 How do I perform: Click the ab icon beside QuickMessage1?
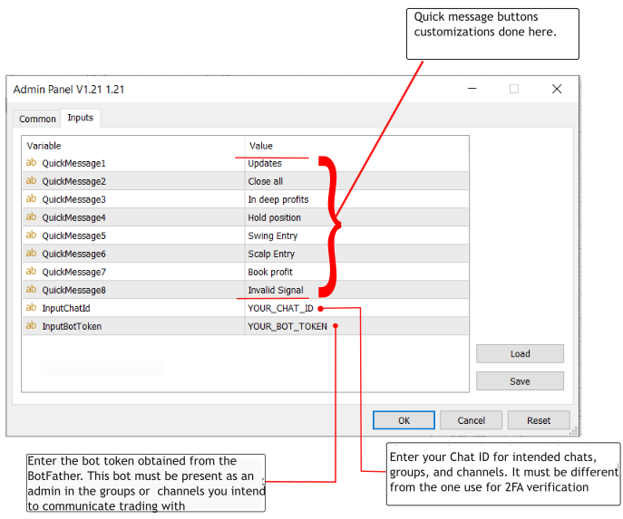31,163
